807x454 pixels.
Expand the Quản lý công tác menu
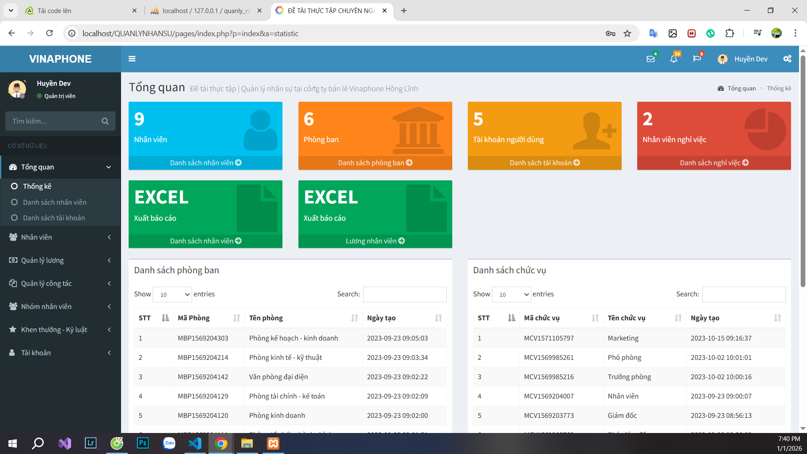pos(61,283)
